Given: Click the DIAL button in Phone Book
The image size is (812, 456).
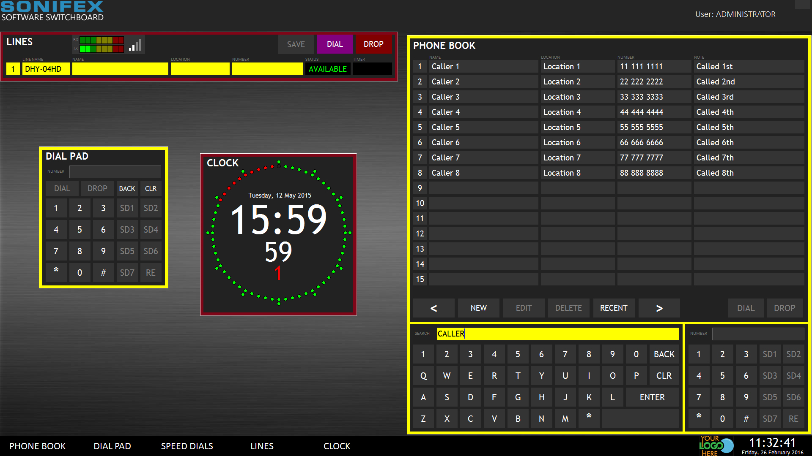Looking at the screenshot, I should [x=746, y=308].
